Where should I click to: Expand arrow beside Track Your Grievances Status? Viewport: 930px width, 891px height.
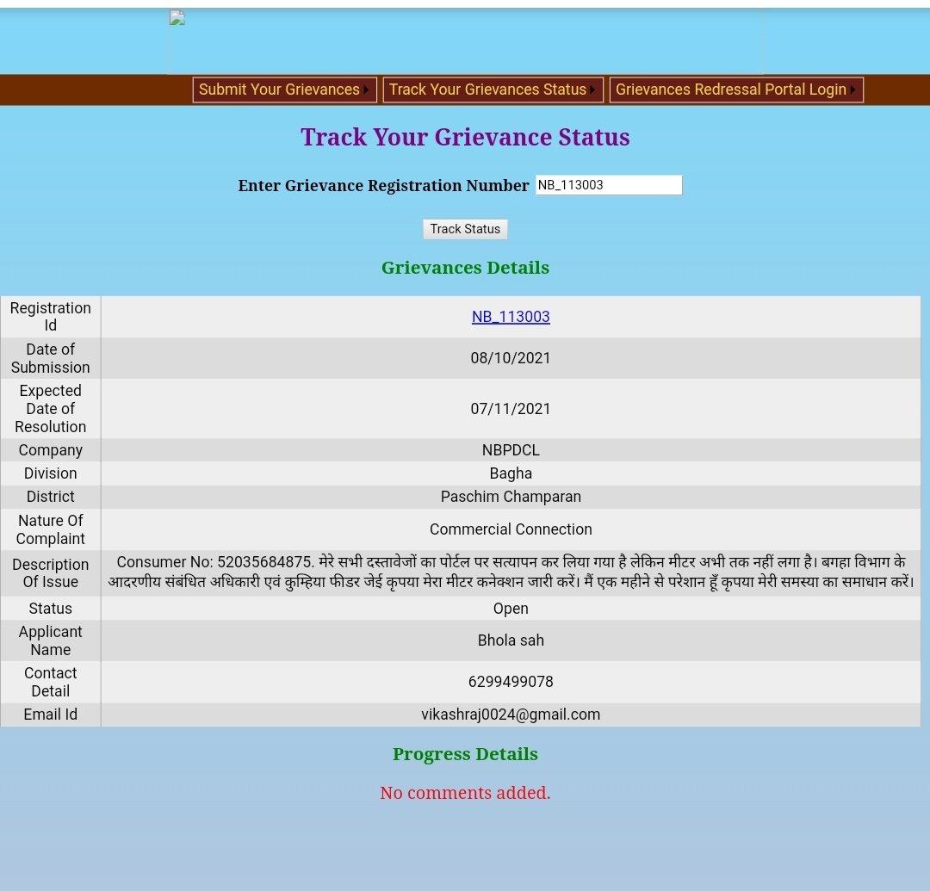point(592,90)
